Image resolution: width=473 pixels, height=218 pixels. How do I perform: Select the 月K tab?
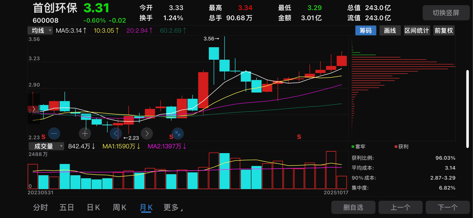pyautogui.click(x=146, y=207)
